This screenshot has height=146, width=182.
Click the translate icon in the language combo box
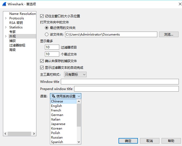[53, 96]
